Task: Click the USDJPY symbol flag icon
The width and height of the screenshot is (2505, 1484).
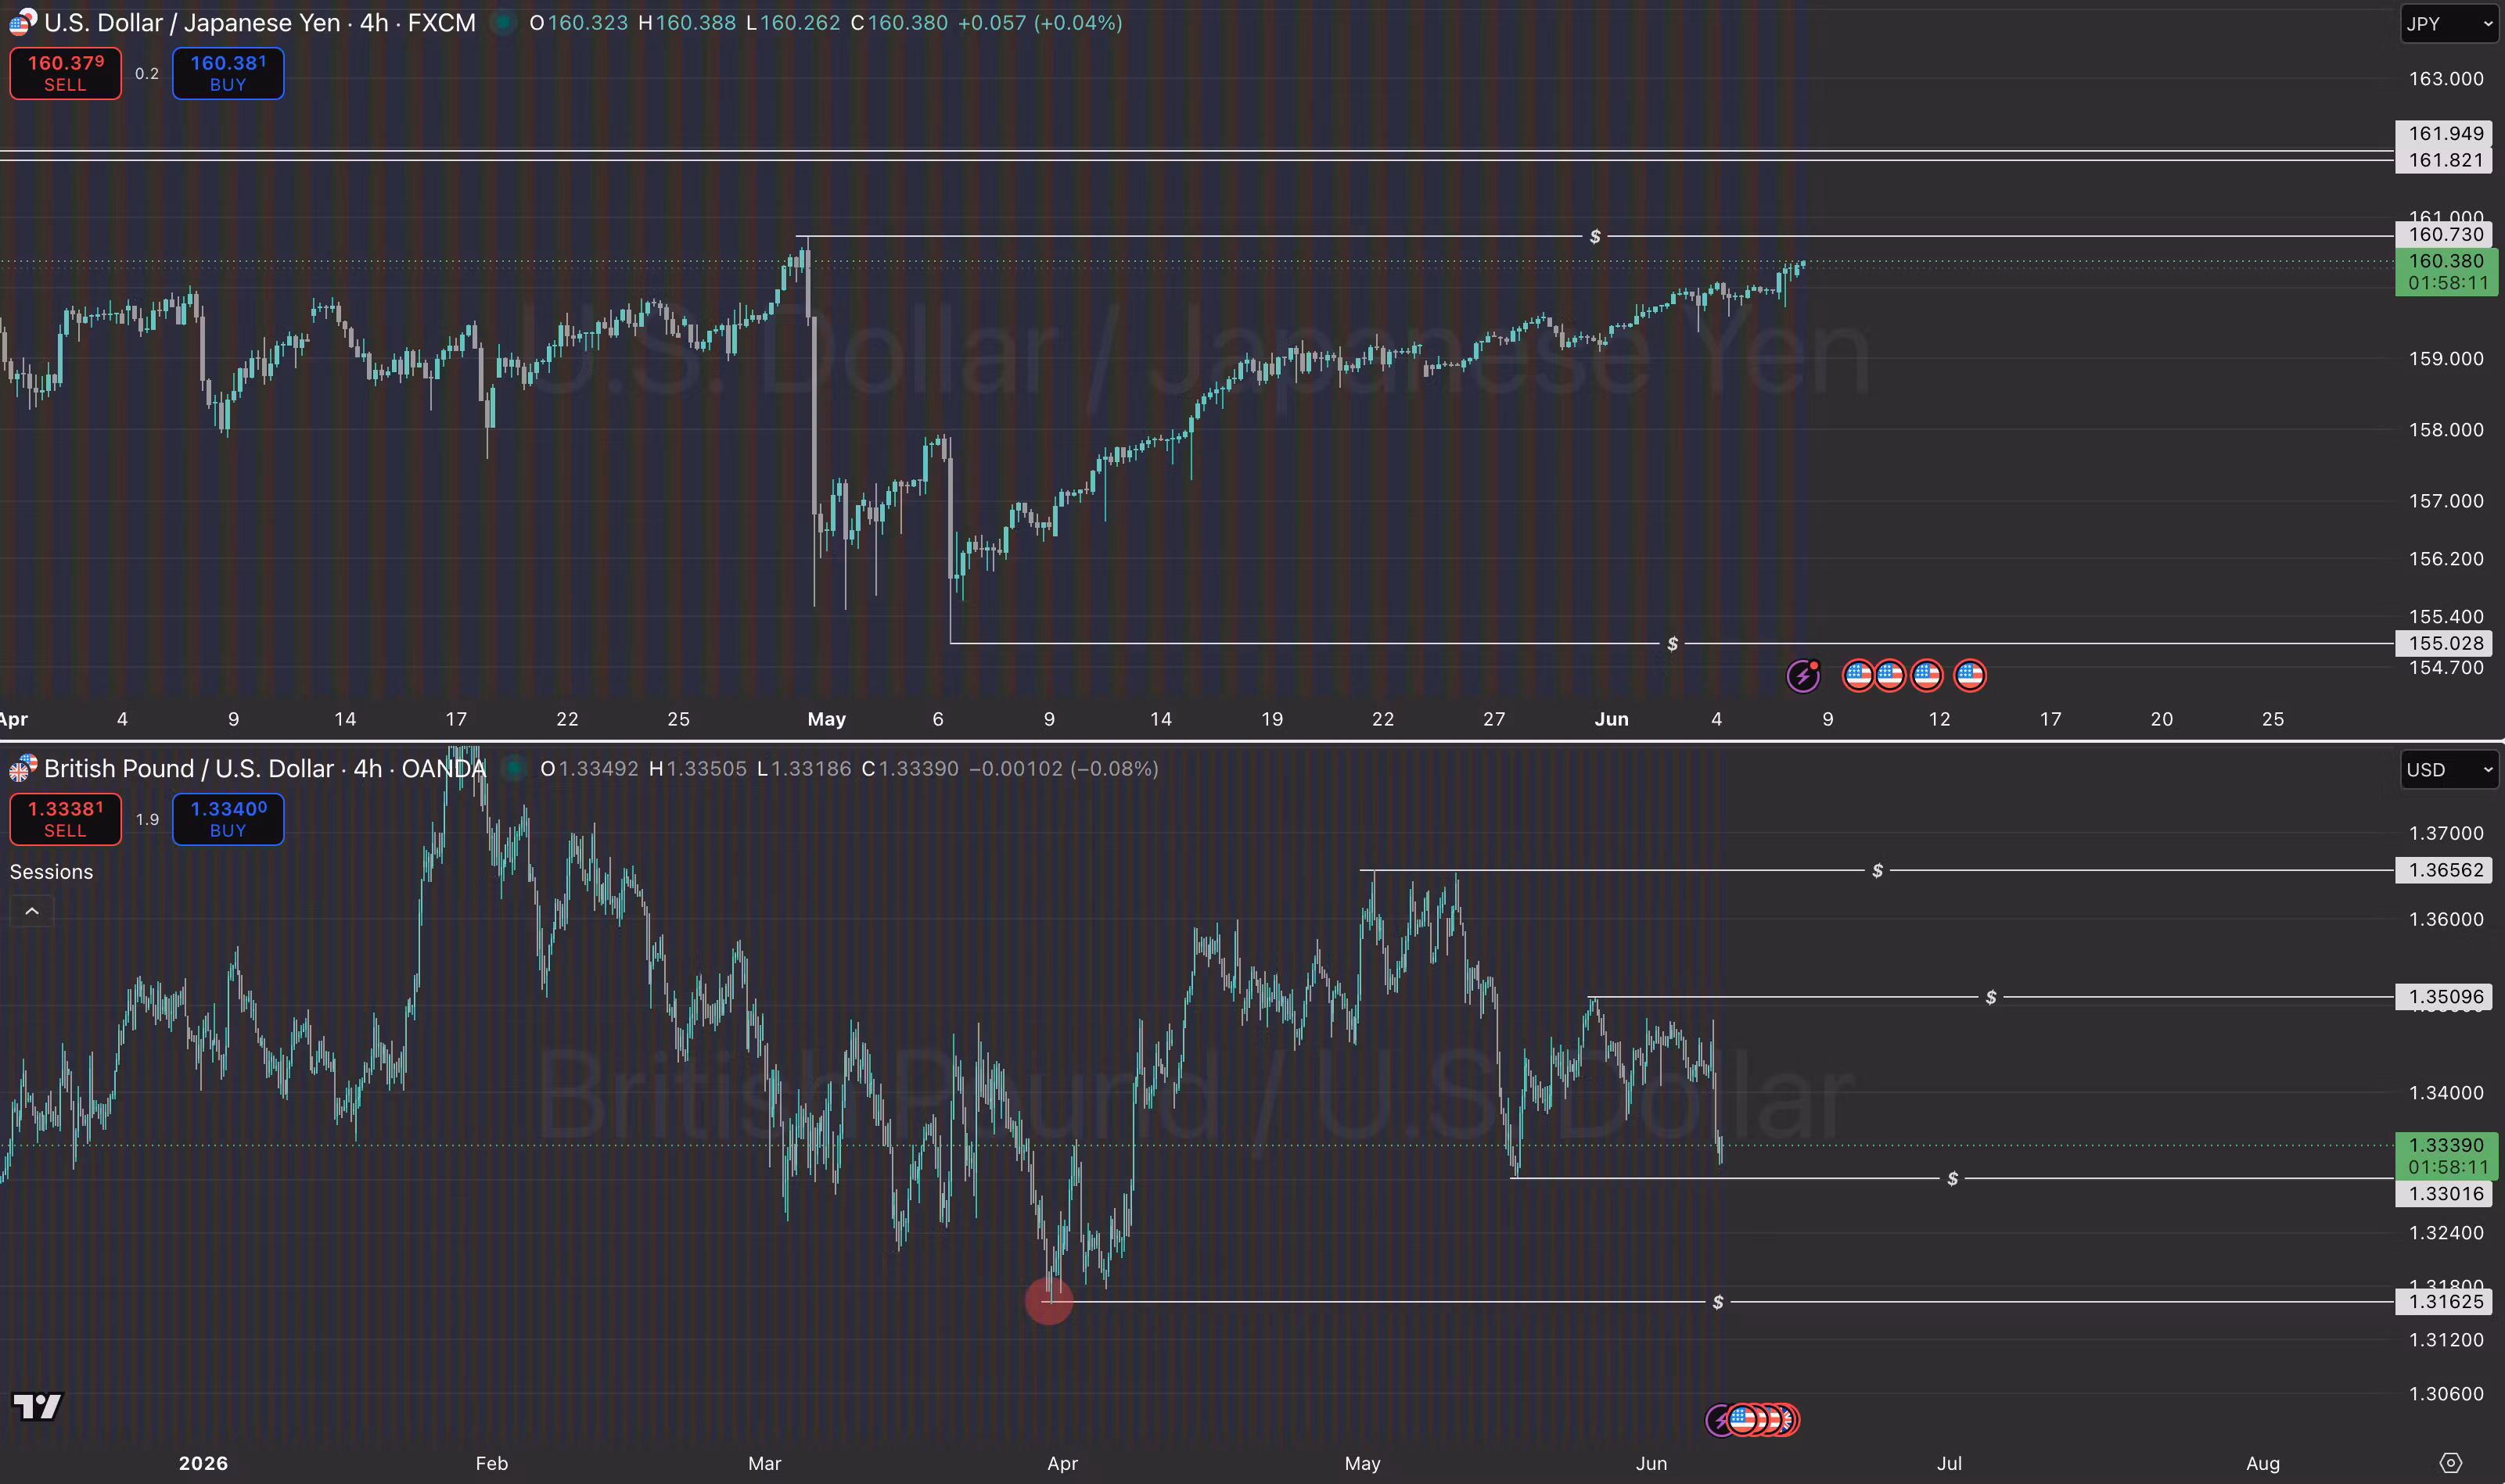Action: [x=23, y=22]
